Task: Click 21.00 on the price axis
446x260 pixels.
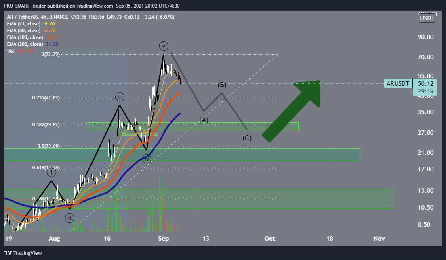Action: (x=425, y=153)
